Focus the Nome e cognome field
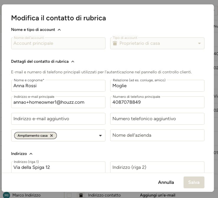 click(x=58, y=86)
